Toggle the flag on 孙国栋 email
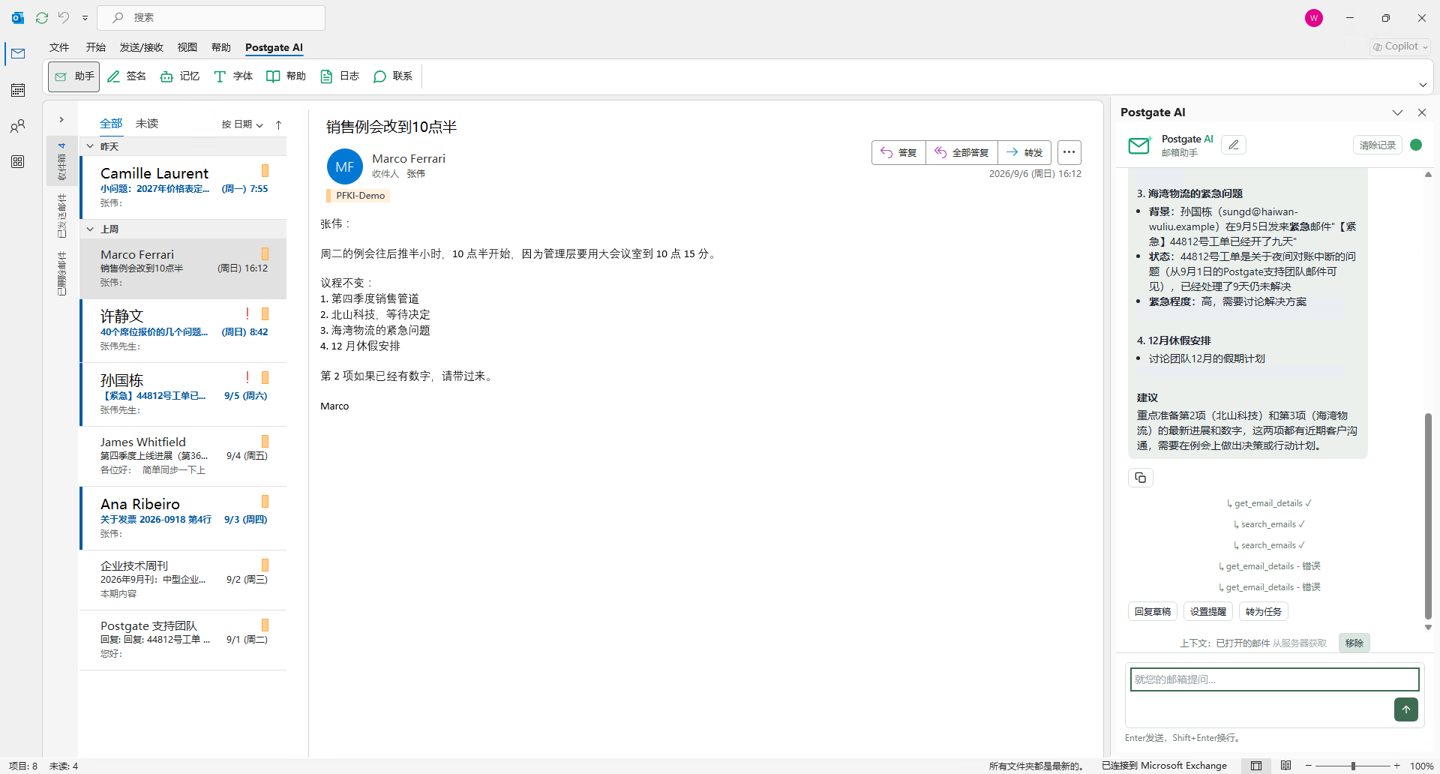Viewport: 1440px width, 774px height. click(x=265, y=378)
